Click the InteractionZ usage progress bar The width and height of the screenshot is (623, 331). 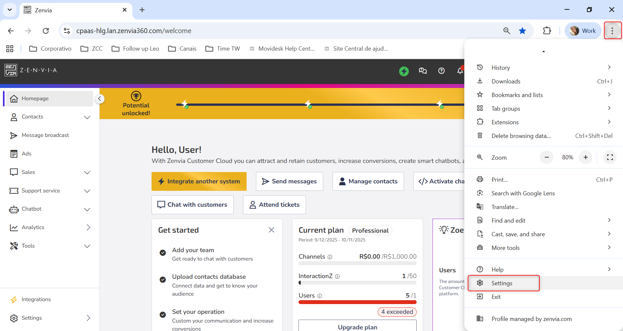tap(358, 283)
